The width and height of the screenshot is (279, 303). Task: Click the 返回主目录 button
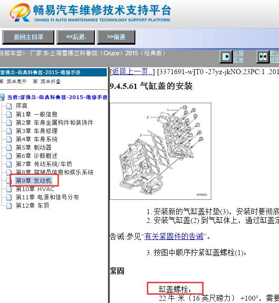(x=28, y=37)
